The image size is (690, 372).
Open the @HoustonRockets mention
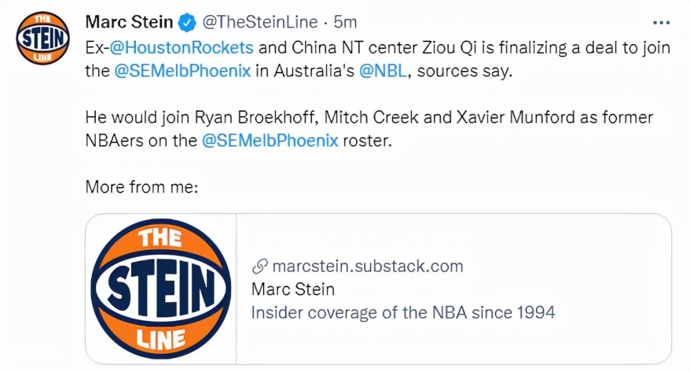pyautogui.click(x=181, y=47)
